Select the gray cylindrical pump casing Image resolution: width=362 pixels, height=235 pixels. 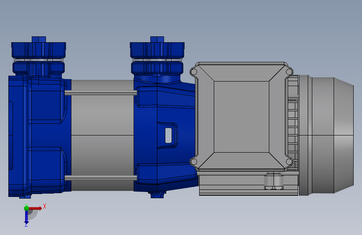[x=102, y=135]
